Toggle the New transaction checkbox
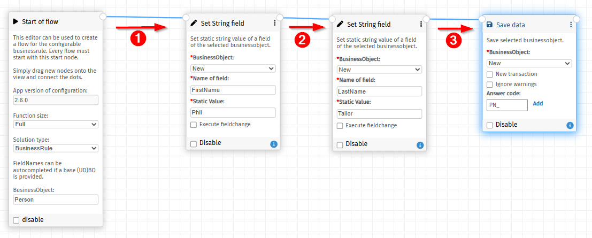The height and width of the screenshot is (238, 592). click(490, 74)
